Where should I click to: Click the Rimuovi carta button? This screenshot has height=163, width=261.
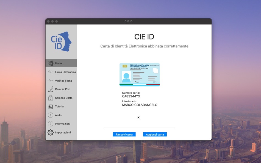click(124, 134)
